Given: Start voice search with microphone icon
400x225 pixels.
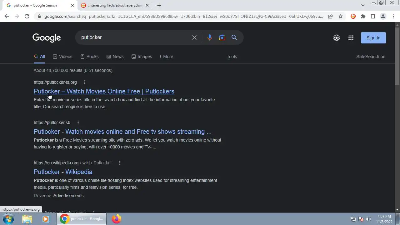Looking at the screenshot, I should (x=209, y=37).
